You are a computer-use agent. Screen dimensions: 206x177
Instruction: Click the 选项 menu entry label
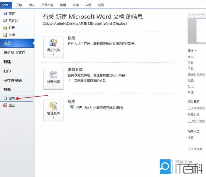point(12,98)
